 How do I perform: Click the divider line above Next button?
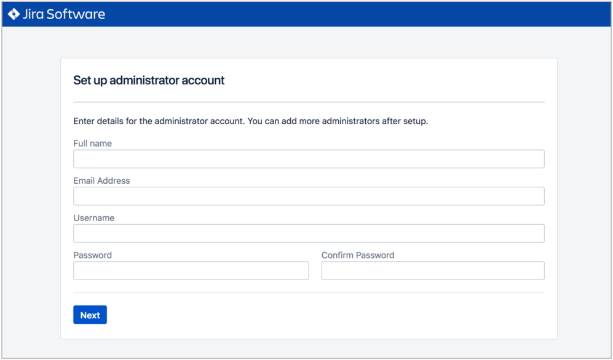[309, 292]
